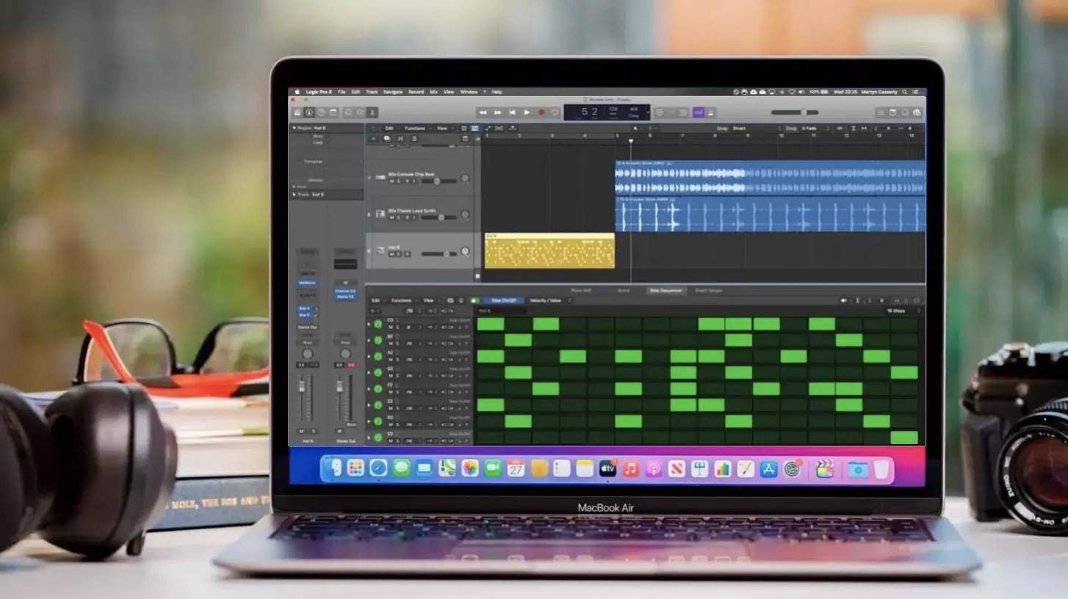1068x599 pixels.
Task: Toggle the Metronome click button
Action: (x=710, y=112)
